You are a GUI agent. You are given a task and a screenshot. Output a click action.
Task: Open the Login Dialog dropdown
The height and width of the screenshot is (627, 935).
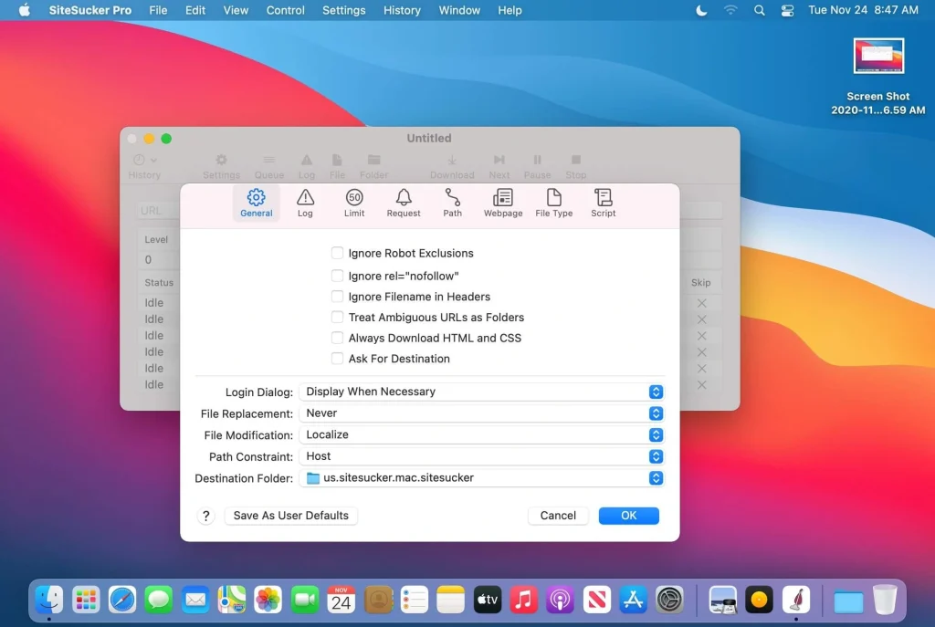656,391
